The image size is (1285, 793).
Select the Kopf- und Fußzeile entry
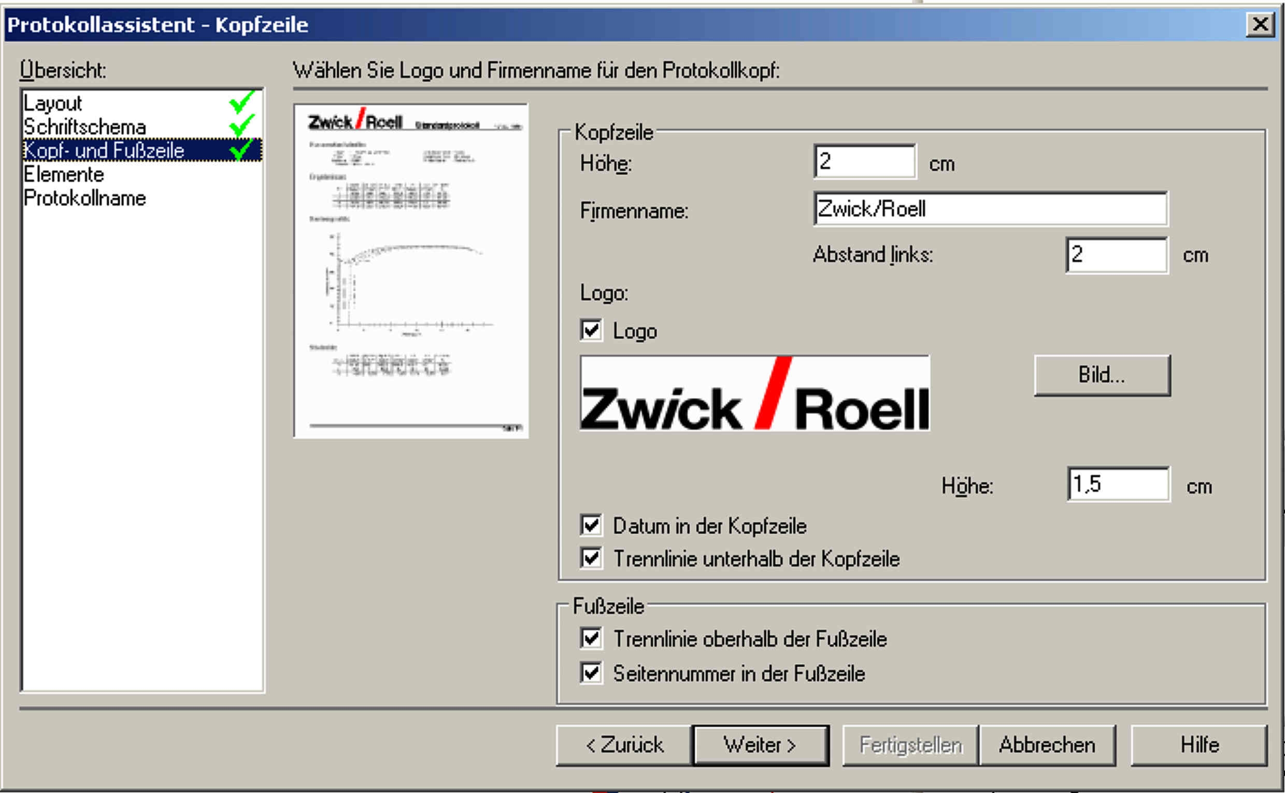[104, 151]
